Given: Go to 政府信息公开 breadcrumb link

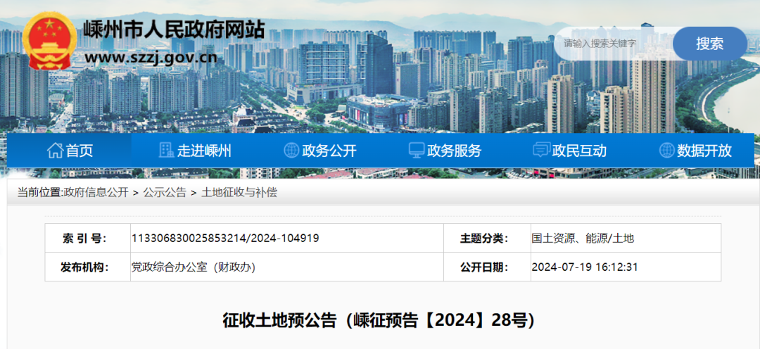Looking at the screenshot, I should pyautogui.click(x=96, y=192).
